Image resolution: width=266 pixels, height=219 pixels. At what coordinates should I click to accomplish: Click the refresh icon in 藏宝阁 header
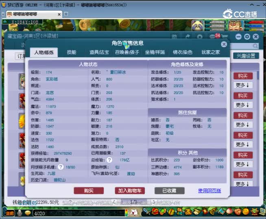(199, 36)
